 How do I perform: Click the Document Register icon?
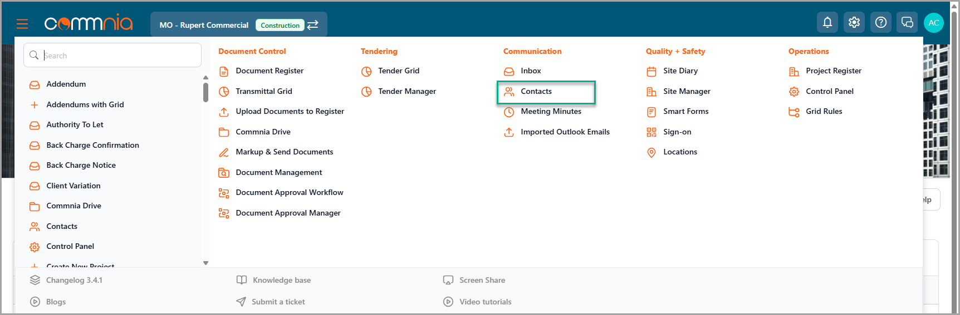[x=224, y=71]
